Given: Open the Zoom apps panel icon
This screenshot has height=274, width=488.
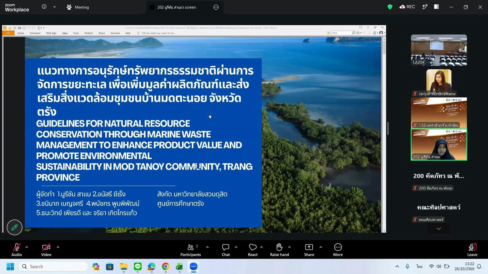Looking at the screenshot, I should pos(436,7).
